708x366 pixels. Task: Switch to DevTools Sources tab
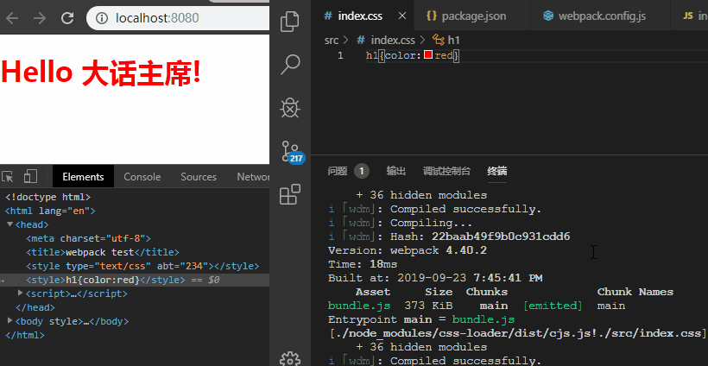199,177
